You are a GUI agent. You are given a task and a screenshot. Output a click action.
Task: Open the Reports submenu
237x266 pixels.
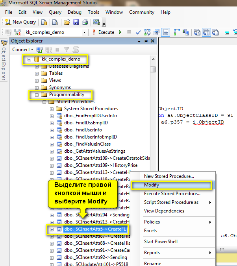tap(173, 253)
